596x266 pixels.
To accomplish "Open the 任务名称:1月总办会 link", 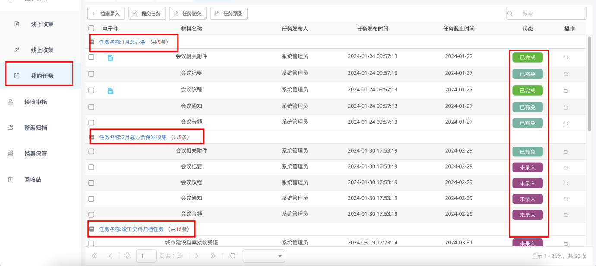I will pyautogui.click(x=122, y=42).
